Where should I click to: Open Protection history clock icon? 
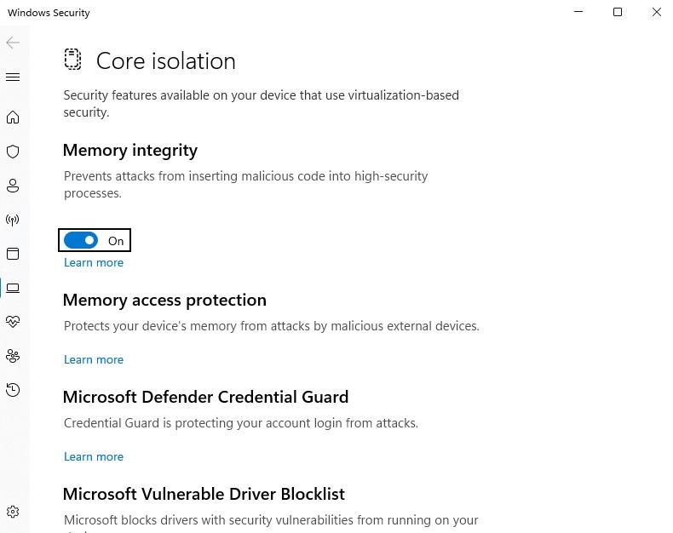point(13,390)
